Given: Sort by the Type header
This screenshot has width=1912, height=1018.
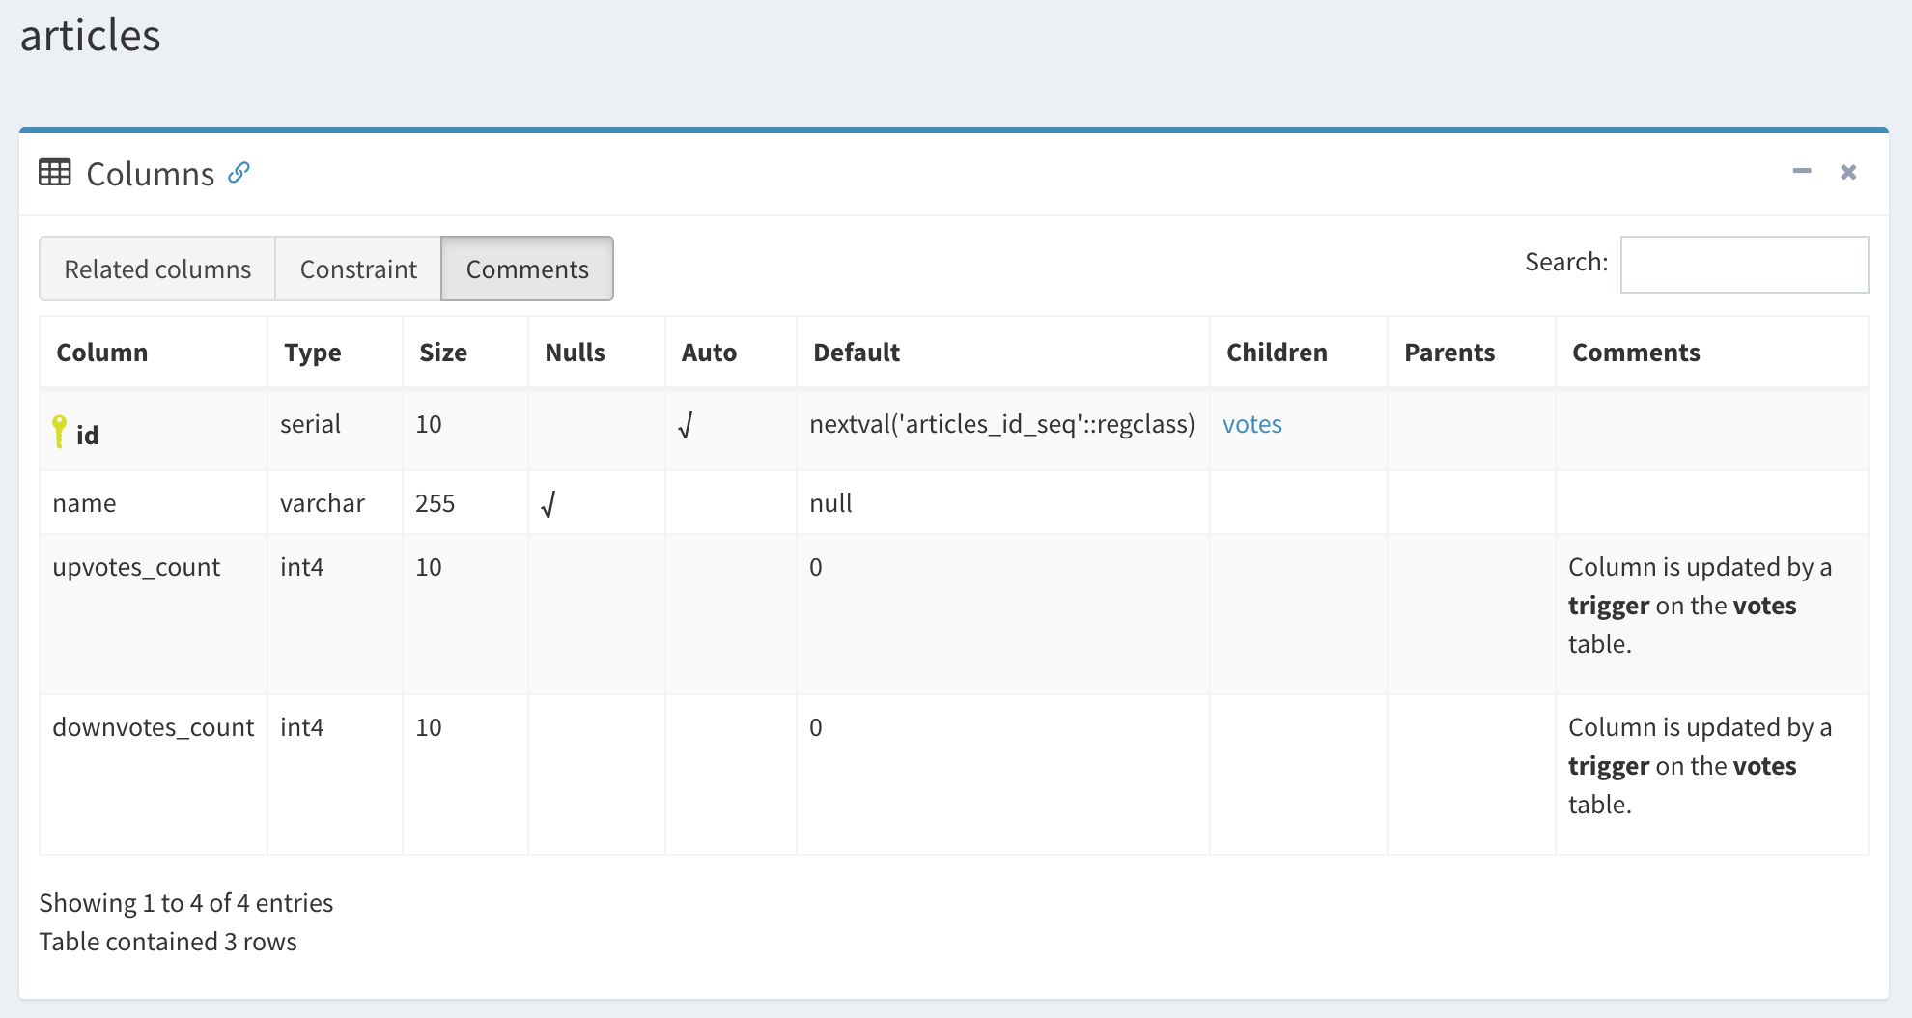Looking at the screenshot, I should (334, 353).
